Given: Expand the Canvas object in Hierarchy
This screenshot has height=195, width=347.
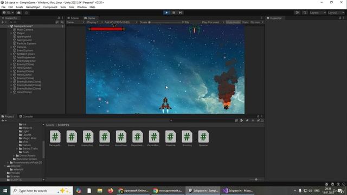Looking at the screenshot, I should click(x=11, y=47).
